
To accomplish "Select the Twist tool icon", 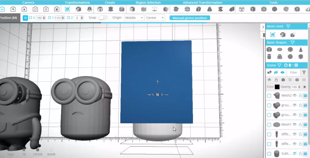I will tap(221, 9).
